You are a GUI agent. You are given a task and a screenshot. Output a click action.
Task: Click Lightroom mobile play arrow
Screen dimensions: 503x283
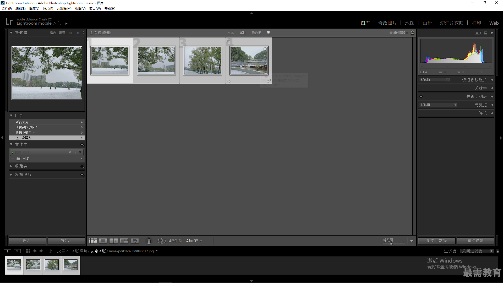67,24
